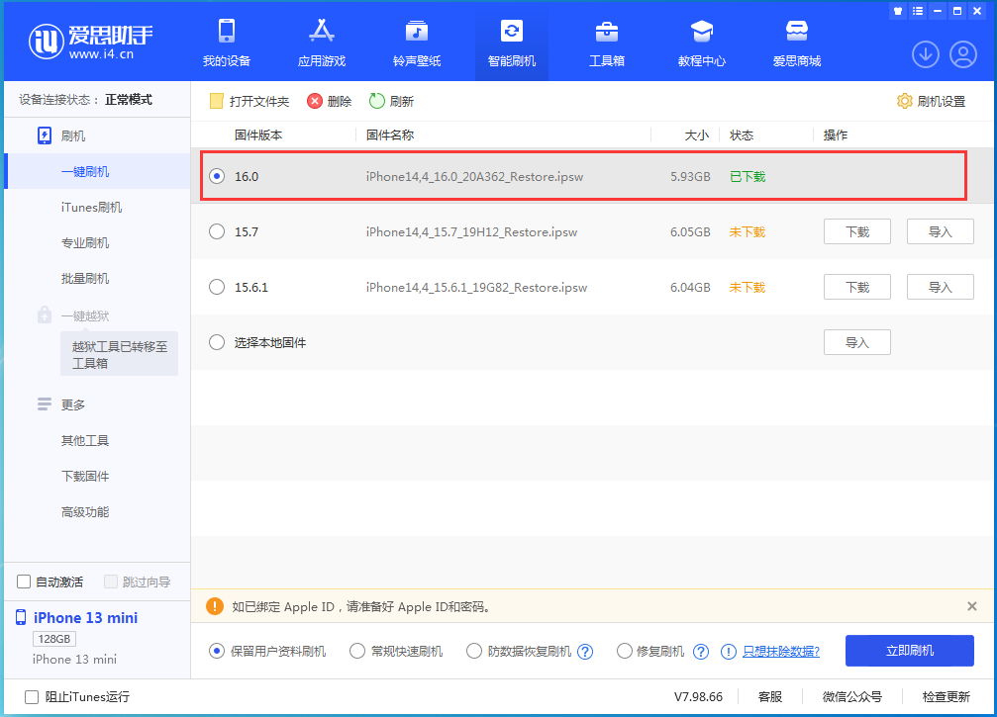Select 保留用户资料刷机 radio option
This screenshot has width=997, height=717.
(217, 651)
